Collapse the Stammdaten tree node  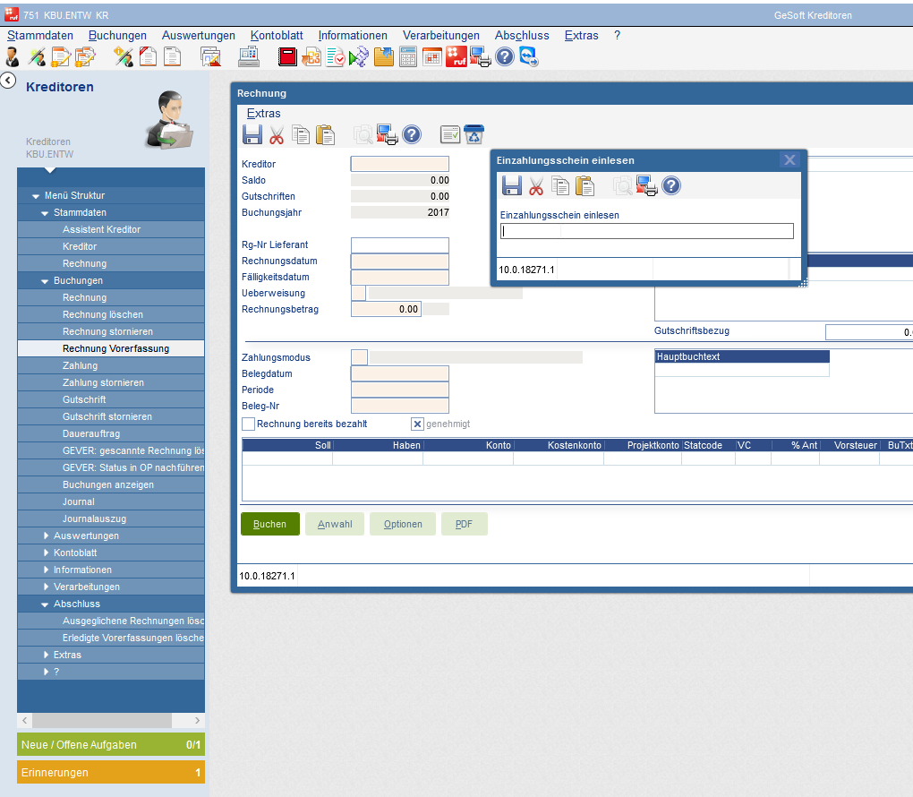click(x=45, y=212)
